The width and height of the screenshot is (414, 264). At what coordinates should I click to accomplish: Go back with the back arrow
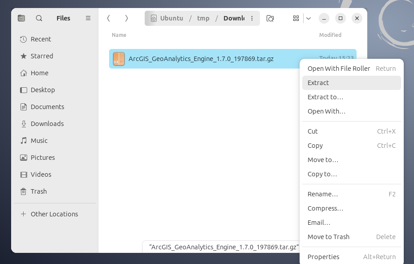click(109, 18)
